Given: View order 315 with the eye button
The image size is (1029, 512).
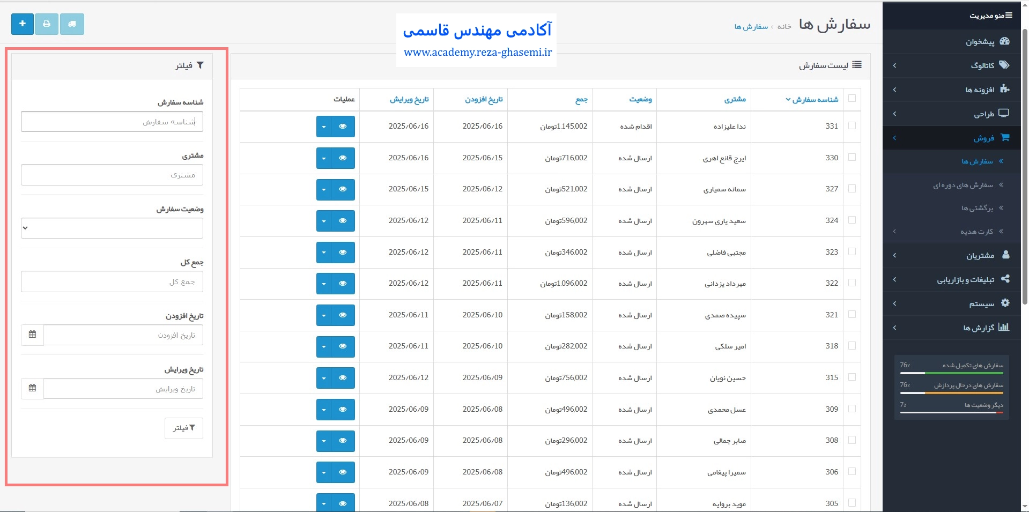Looking at the screenshot, I should 343,378.
